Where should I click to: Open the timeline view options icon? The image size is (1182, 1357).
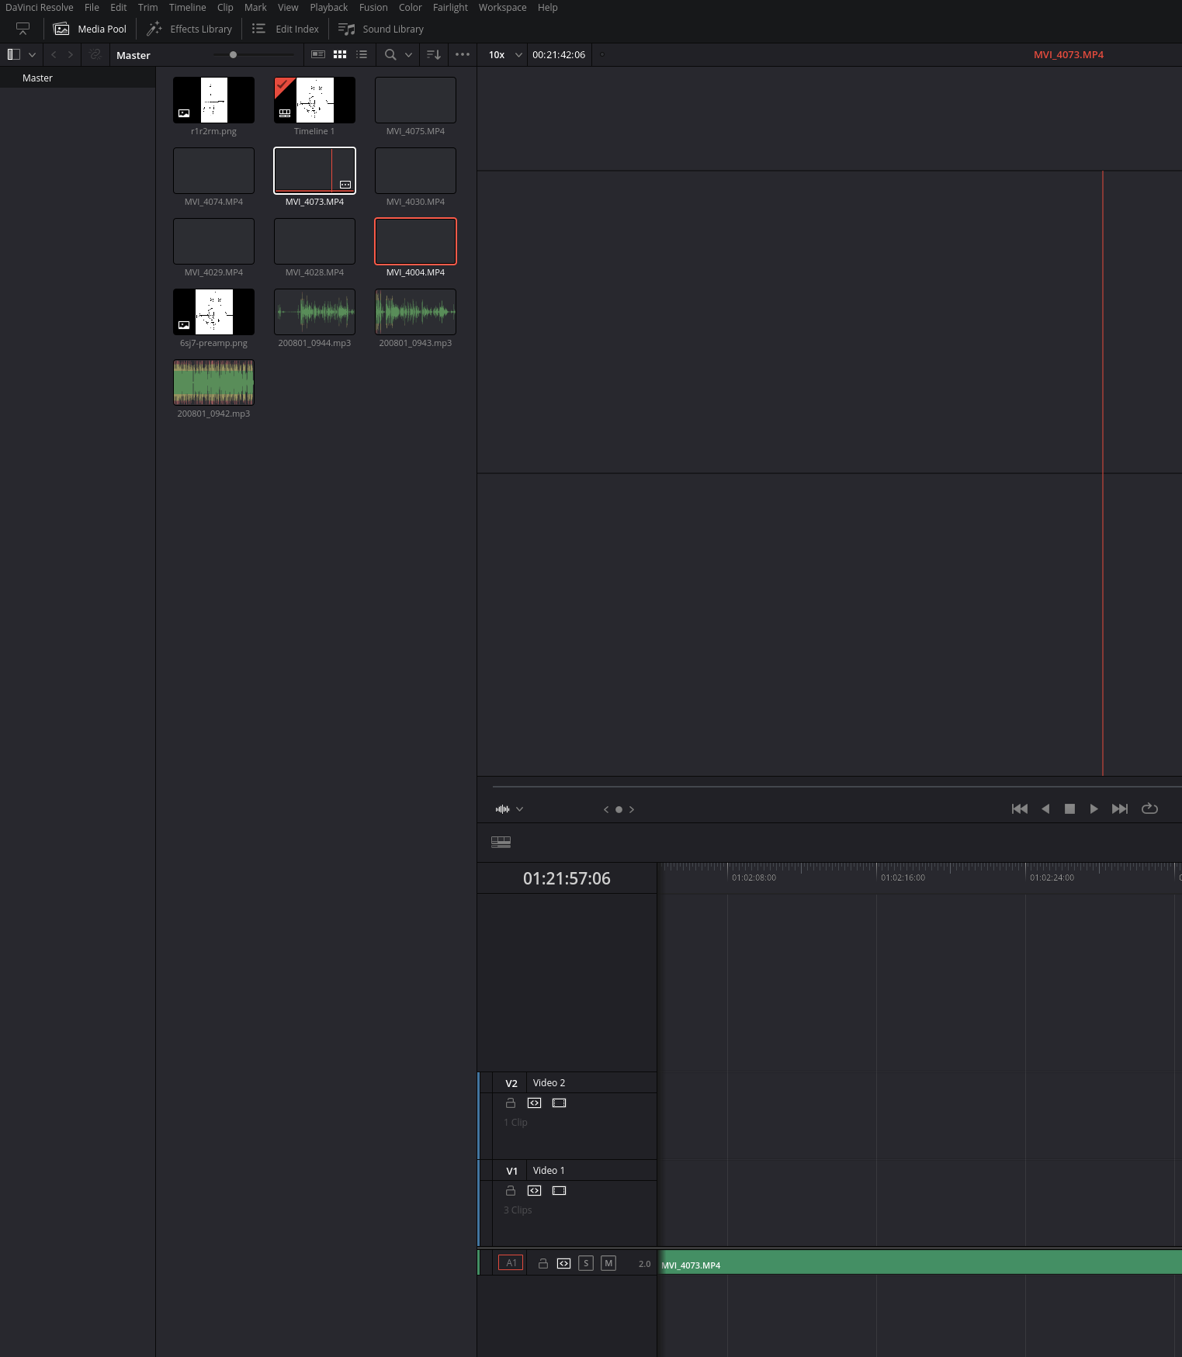501,842
